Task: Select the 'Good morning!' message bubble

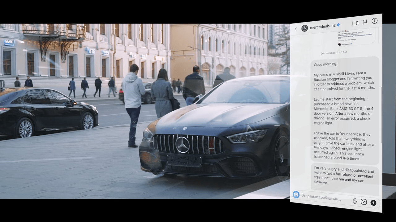Action: pos(345,110)
